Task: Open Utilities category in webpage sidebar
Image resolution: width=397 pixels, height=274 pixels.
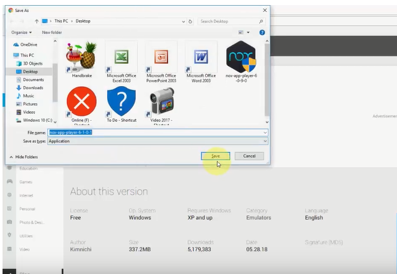Action: (26, 236)
